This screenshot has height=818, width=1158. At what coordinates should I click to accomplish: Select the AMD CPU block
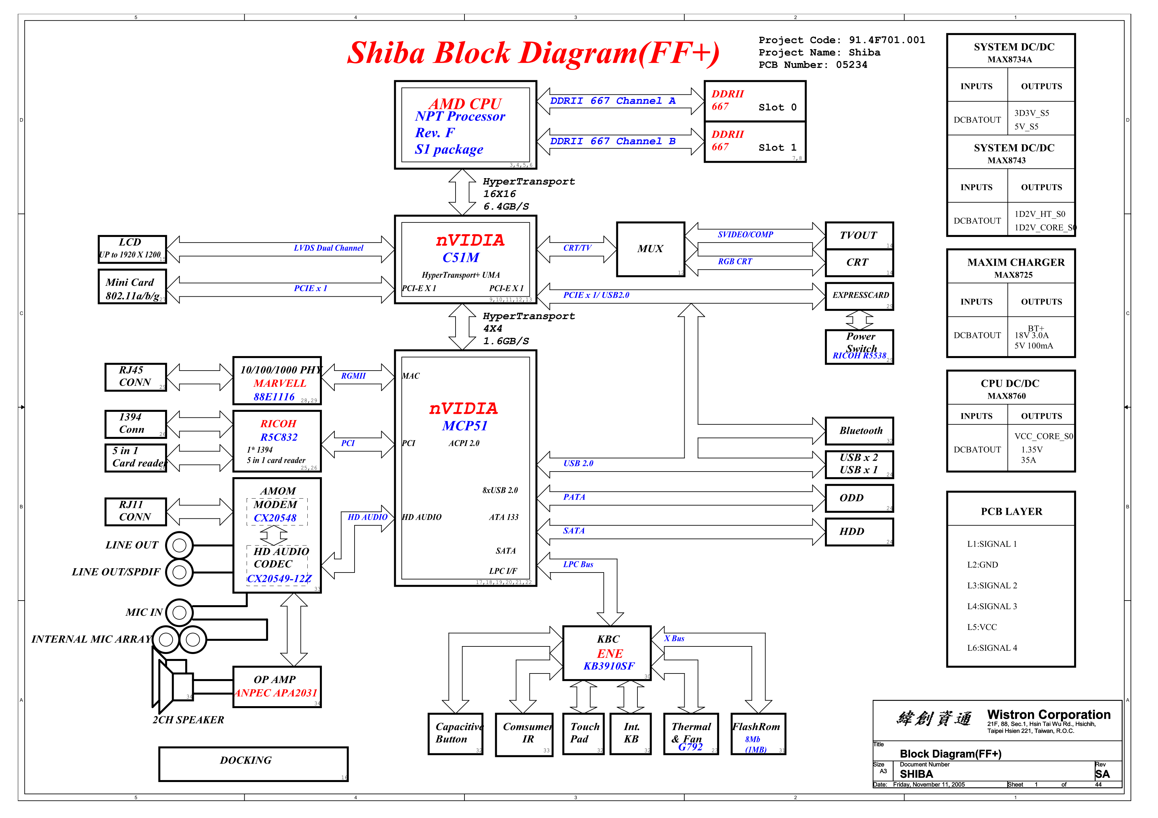[465, 125]
